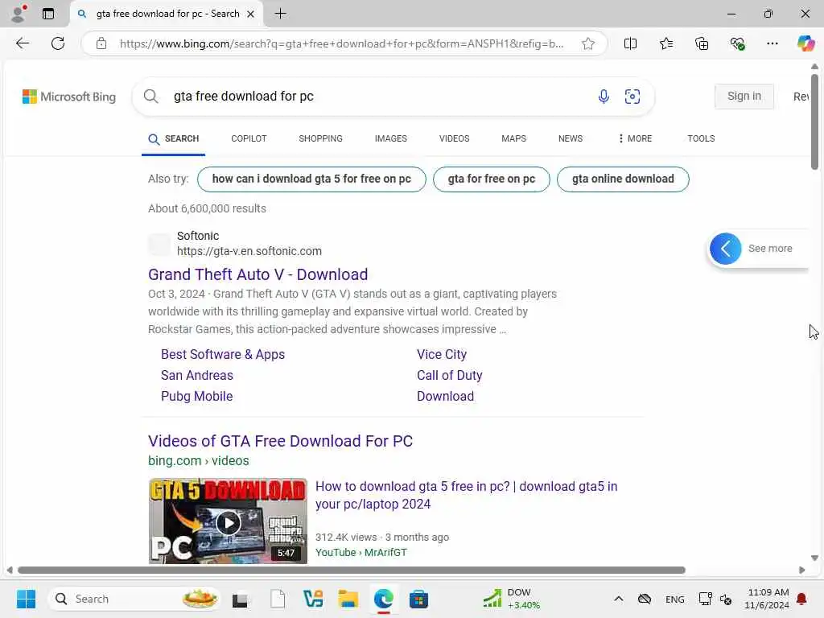Open File Explorer from taskbar

pos(348,599)
